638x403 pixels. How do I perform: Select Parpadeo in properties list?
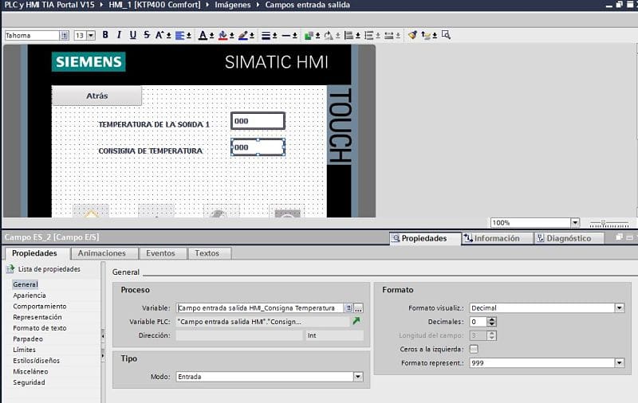pos(28,338)
